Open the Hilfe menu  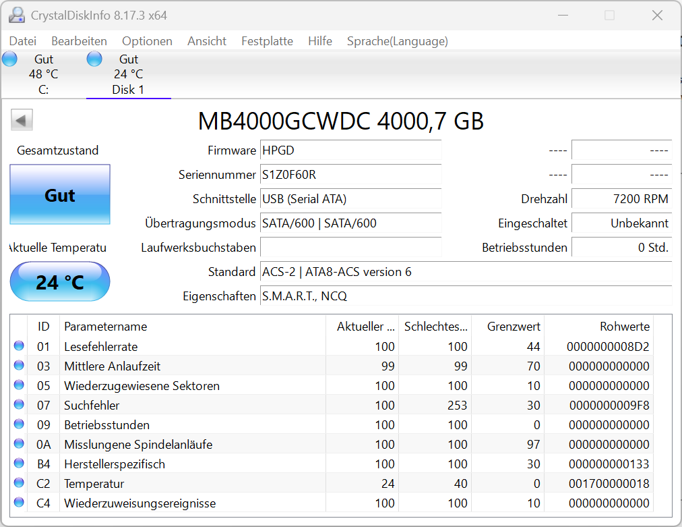pos(320,41)
